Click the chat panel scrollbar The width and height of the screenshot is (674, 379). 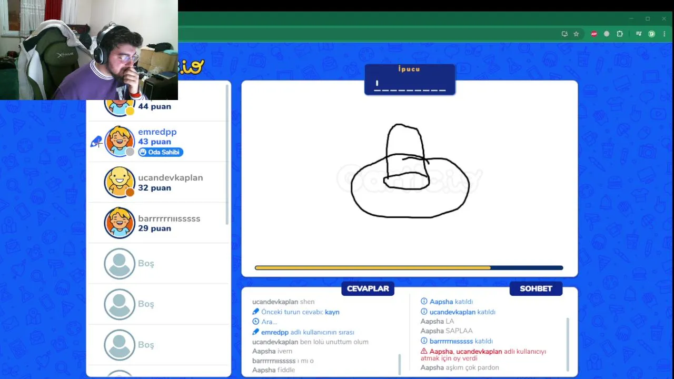[x=568, y=344]
